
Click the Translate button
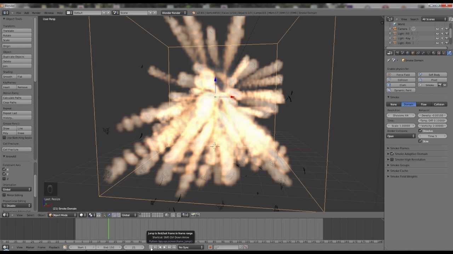[17, 31]
